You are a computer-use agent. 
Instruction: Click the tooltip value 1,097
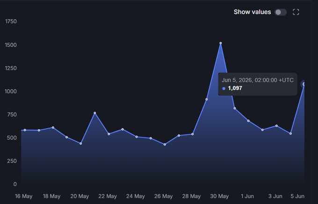pyautogui.click(x=235, y=88)
